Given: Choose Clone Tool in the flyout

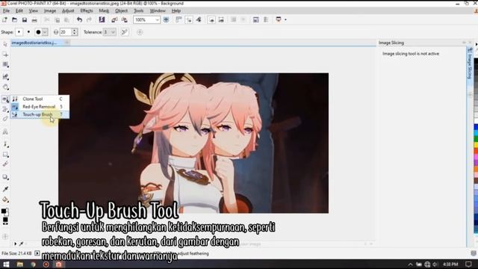Looking at the screenshot, I should (x=40, y=99).
